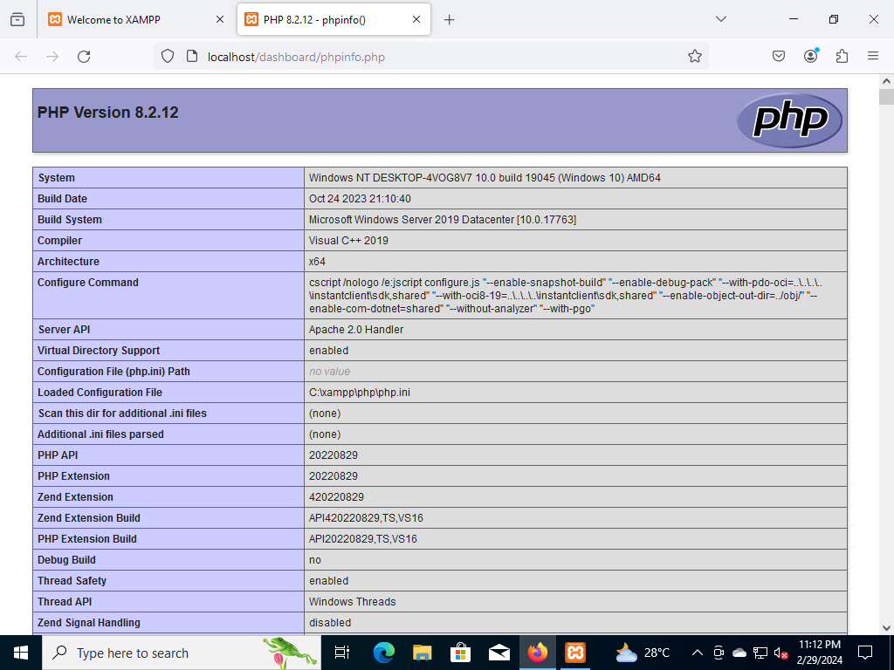The height and width of the screenshot is (670, 894).
Task: Open the notifications Action Center
Action: click(x=864, y=652)
